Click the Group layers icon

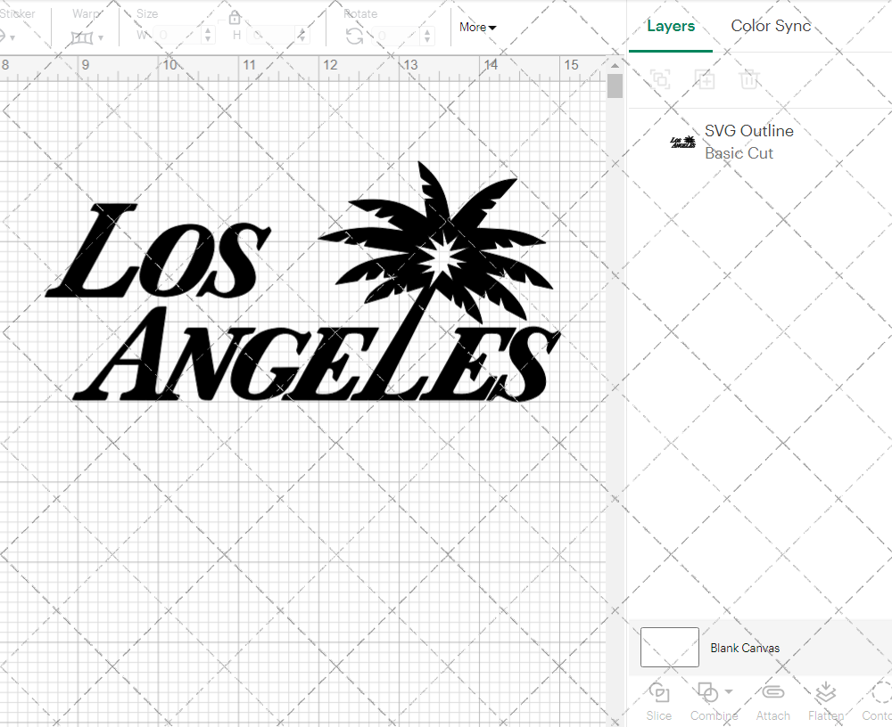click(x=660, y=79)
